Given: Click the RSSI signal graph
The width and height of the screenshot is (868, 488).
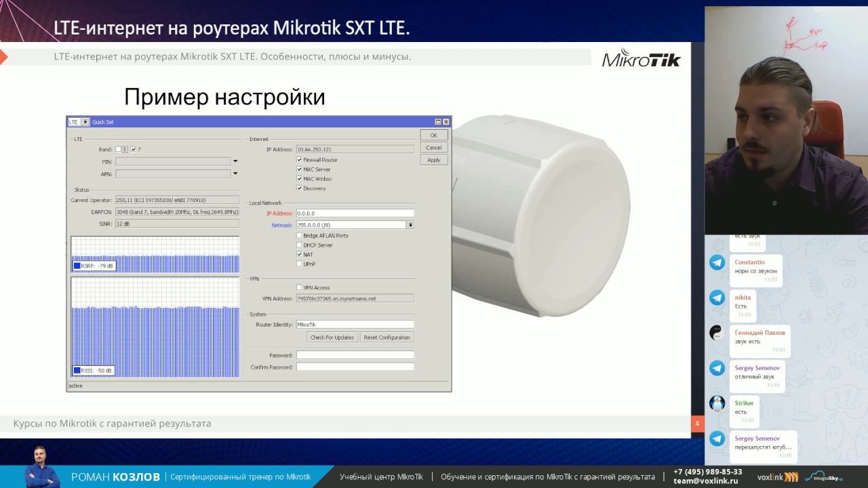Looking at the screenshot, I should (155, 327).
